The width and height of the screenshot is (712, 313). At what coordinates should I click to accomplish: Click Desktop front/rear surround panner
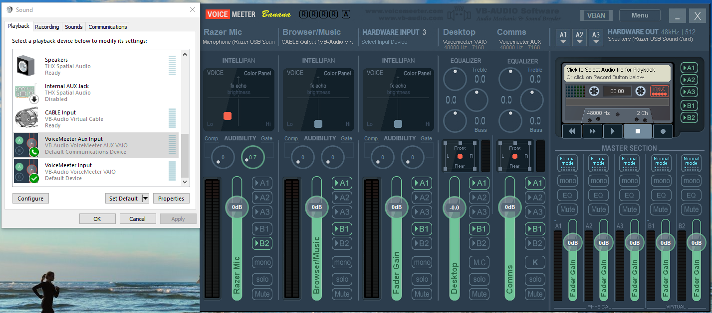pyautogui.click(x=460, y=157)
